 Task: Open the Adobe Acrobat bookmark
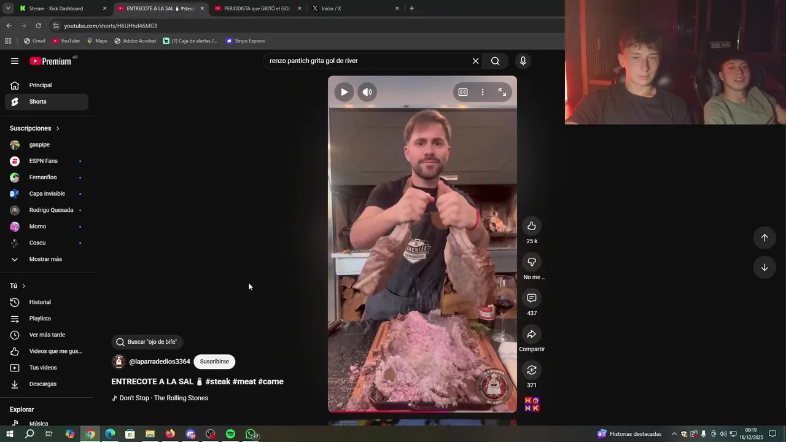[135, 41]
